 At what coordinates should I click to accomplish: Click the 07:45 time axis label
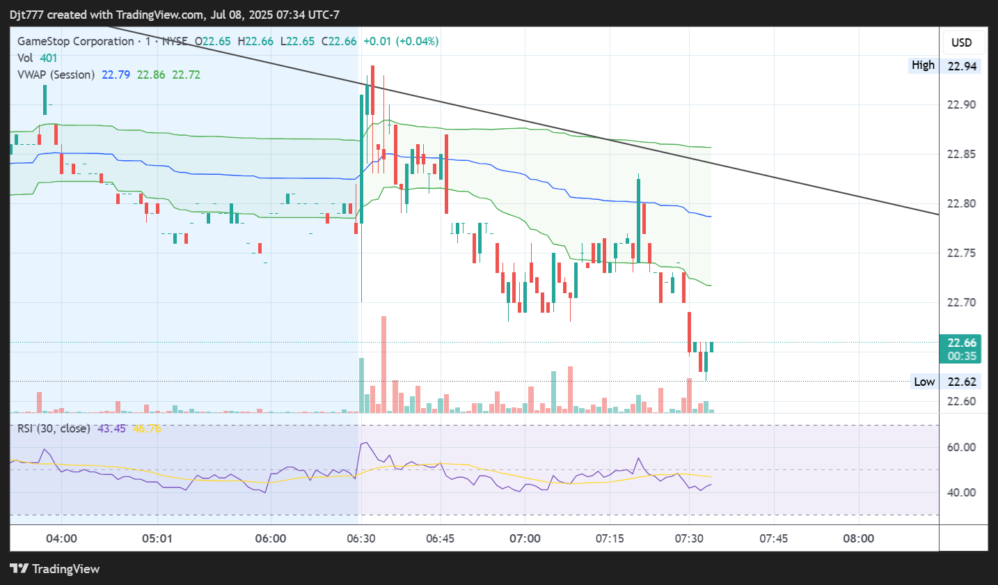click(x=773, y=538)
